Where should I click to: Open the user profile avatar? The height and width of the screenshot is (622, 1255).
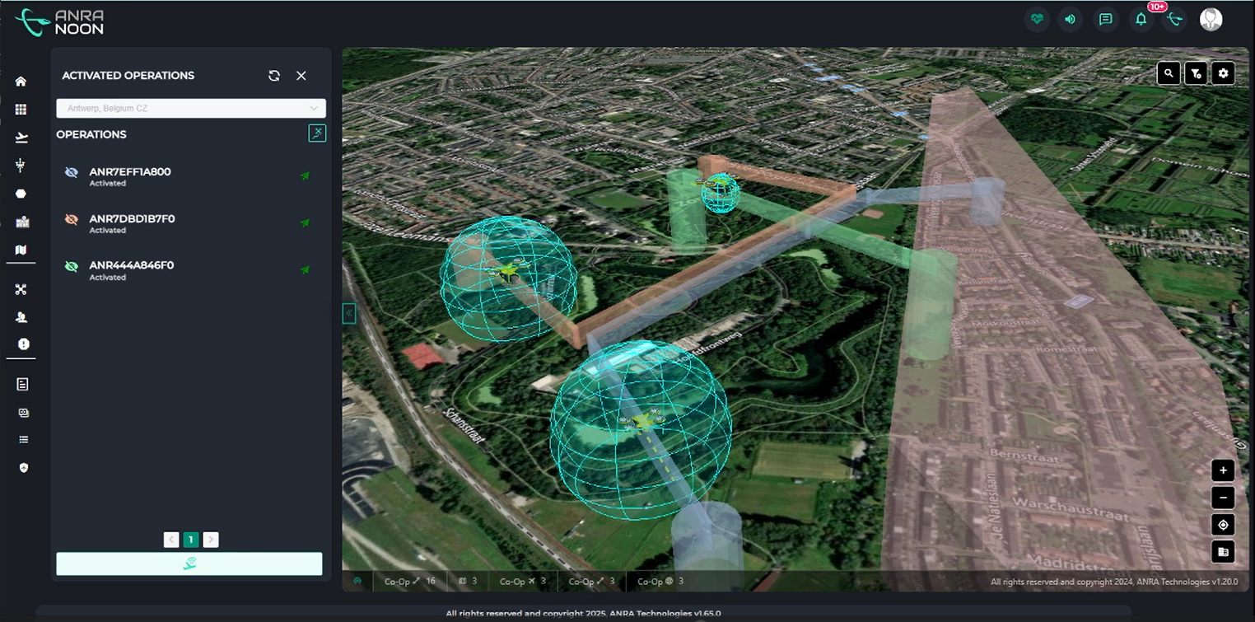click(x=1211, y=20)
